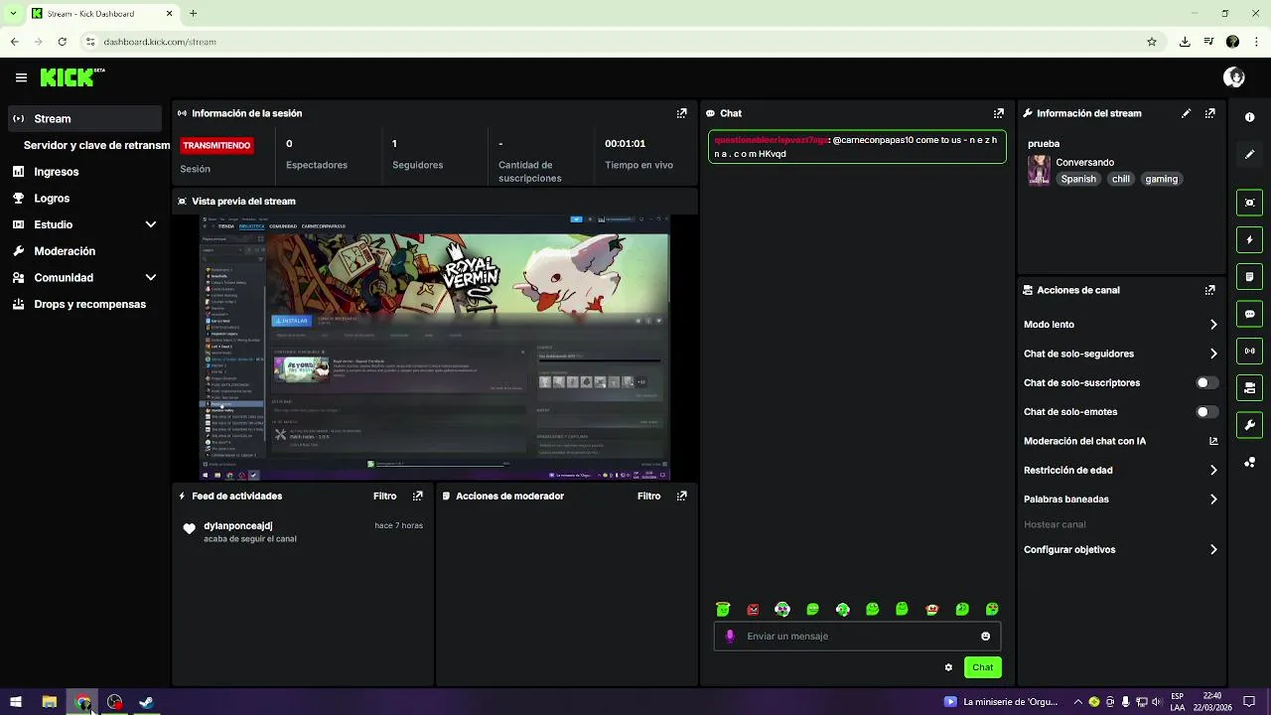This screenshot has height=715, width=1271.
Task: Open Servidor y clave de retransmisión
Action: 96,145
